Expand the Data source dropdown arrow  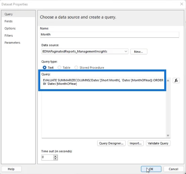(x=126, y=51)
